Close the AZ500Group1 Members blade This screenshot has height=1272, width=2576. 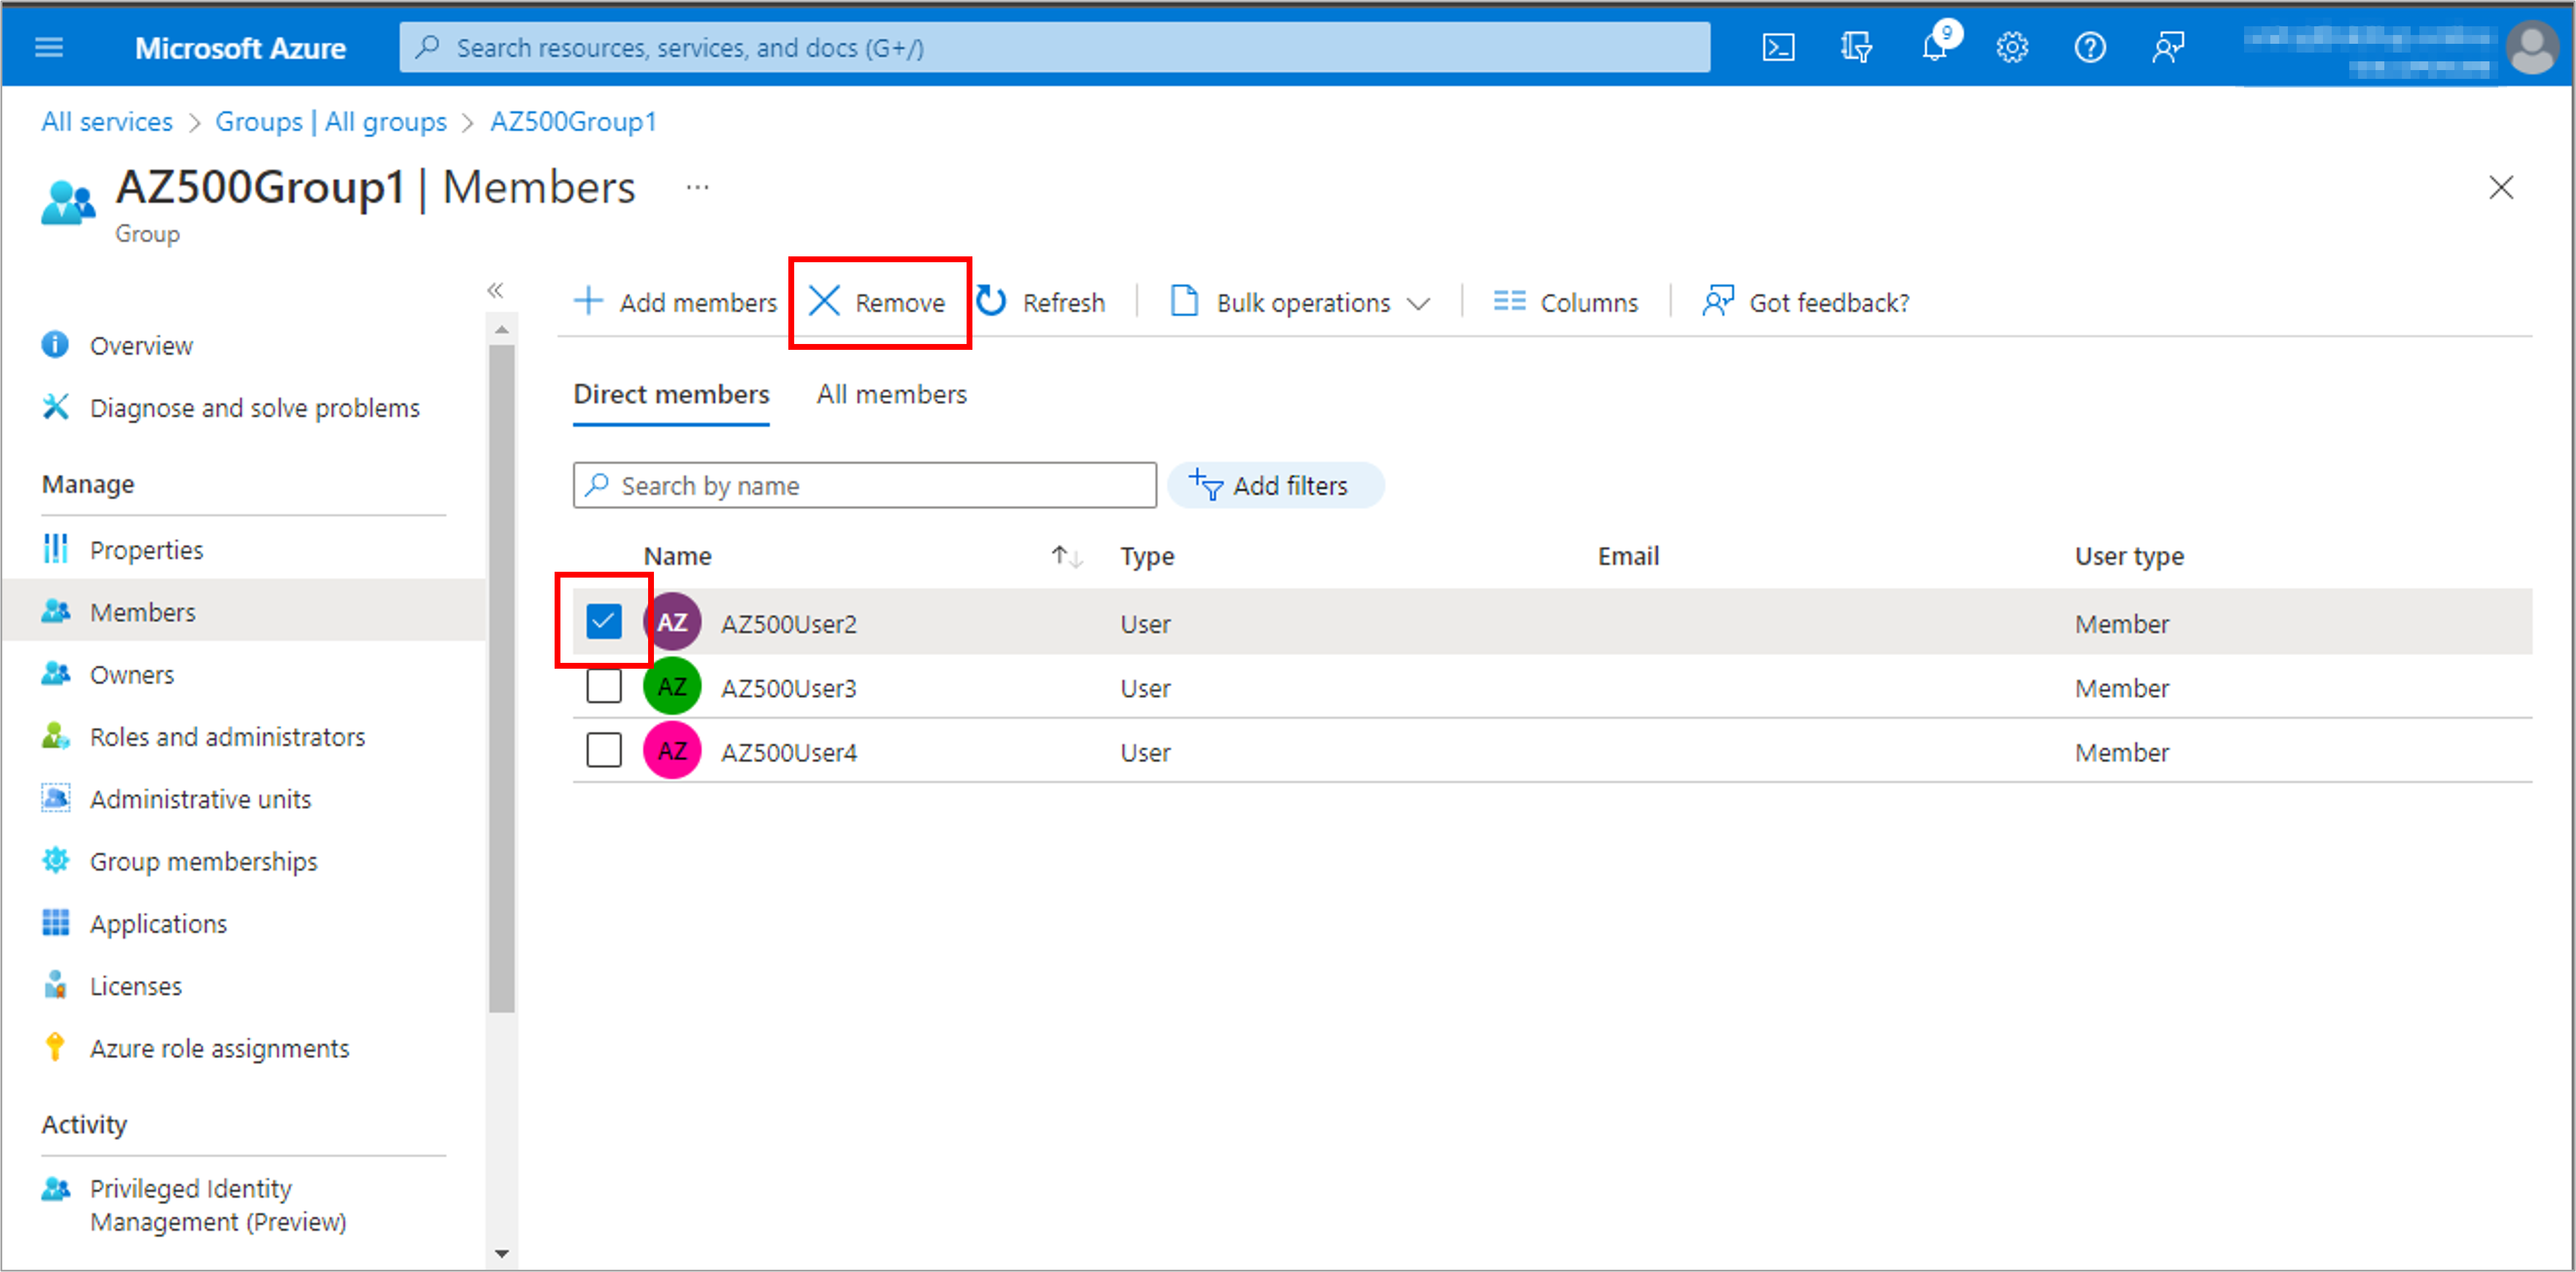(x=2500, y=188)
